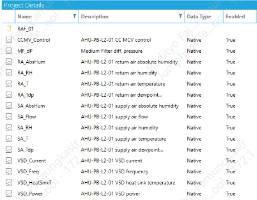Select the VSD_Power name
The image size is (257, 200).
pos(30,194)
